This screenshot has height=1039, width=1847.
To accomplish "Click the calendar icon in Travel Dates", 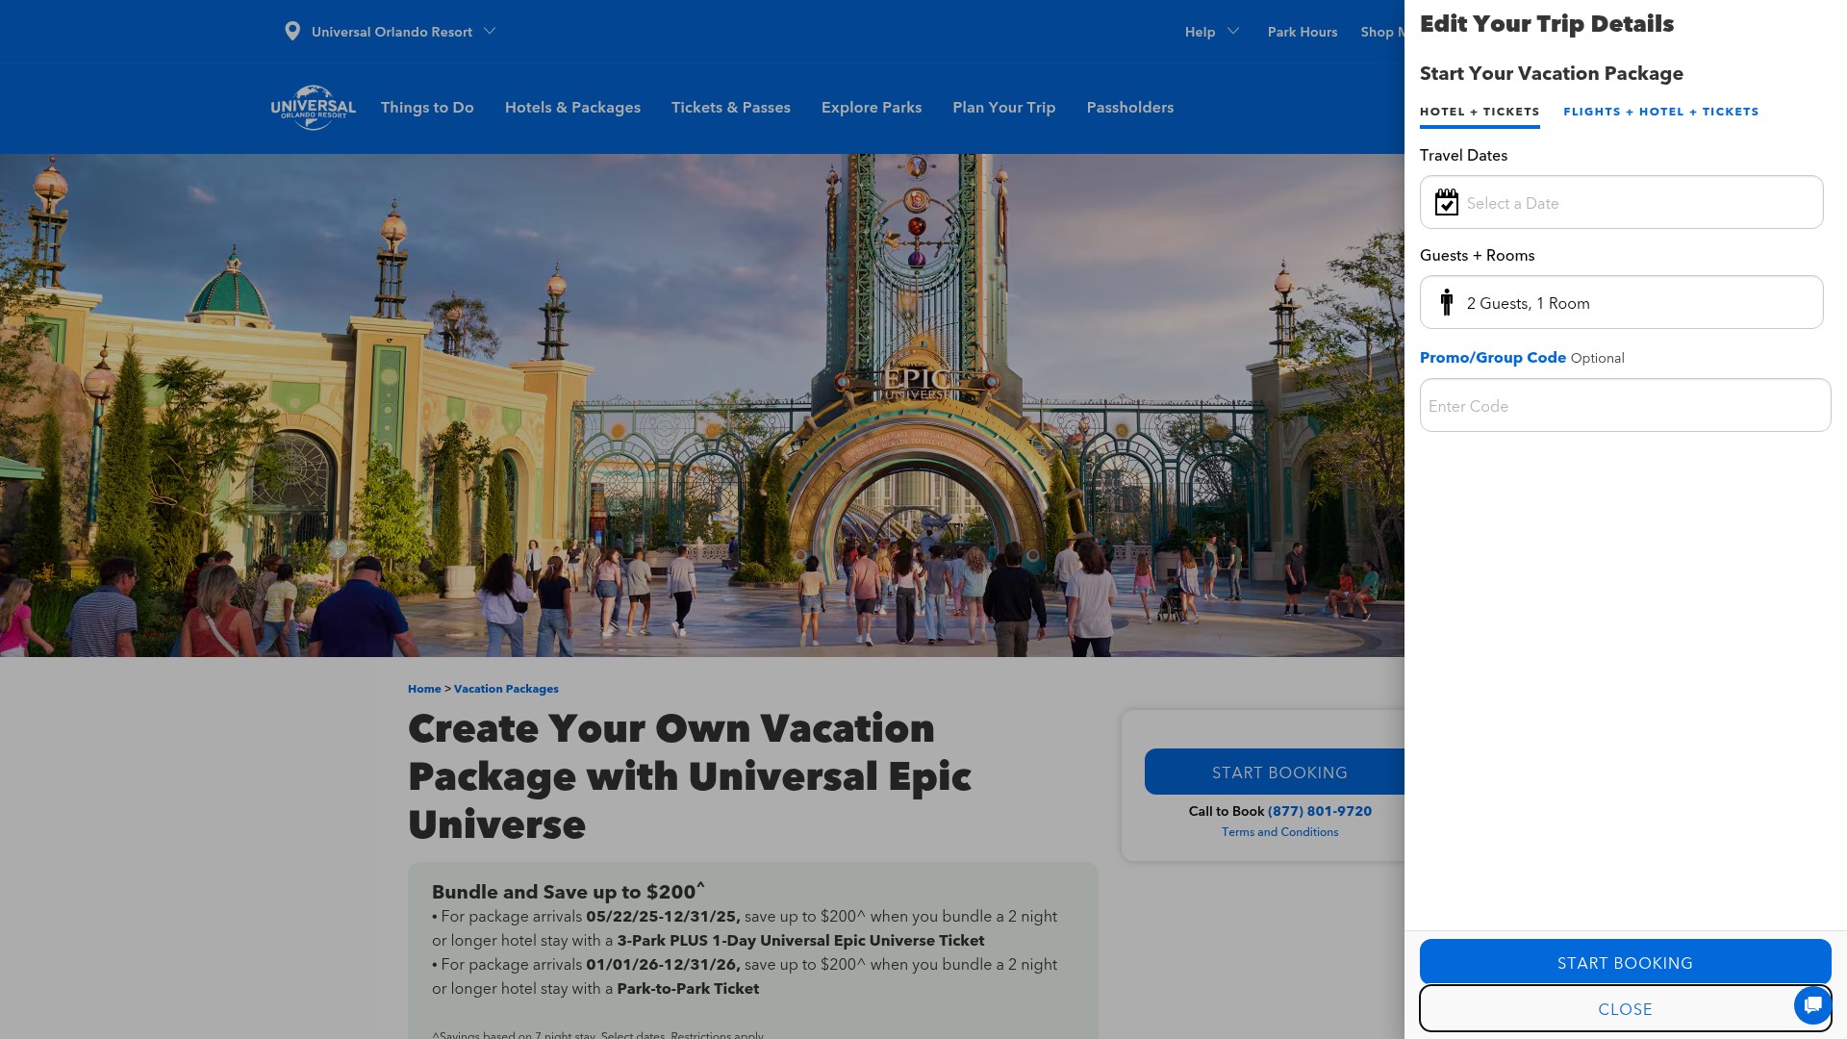I will tap(1446, 202).
